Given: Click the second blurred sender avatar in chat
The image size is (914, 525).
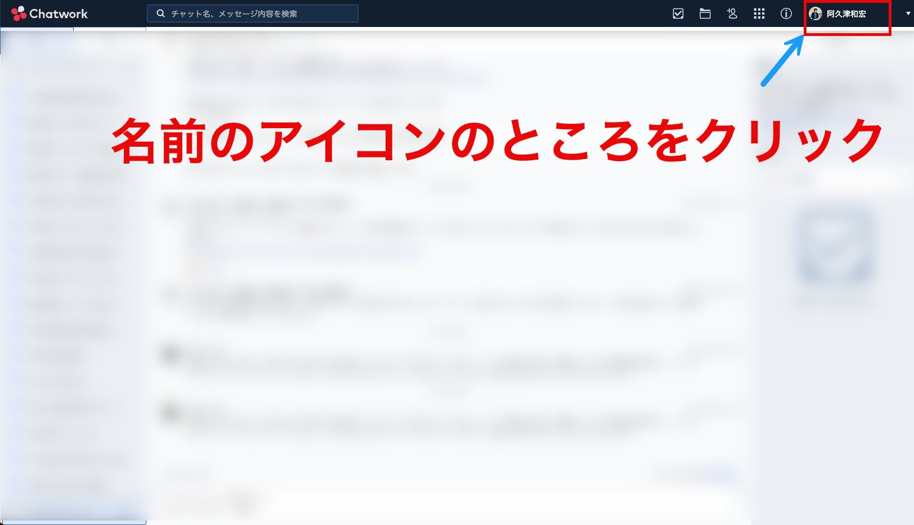Looking at the screenshot, I should [170, 413].
